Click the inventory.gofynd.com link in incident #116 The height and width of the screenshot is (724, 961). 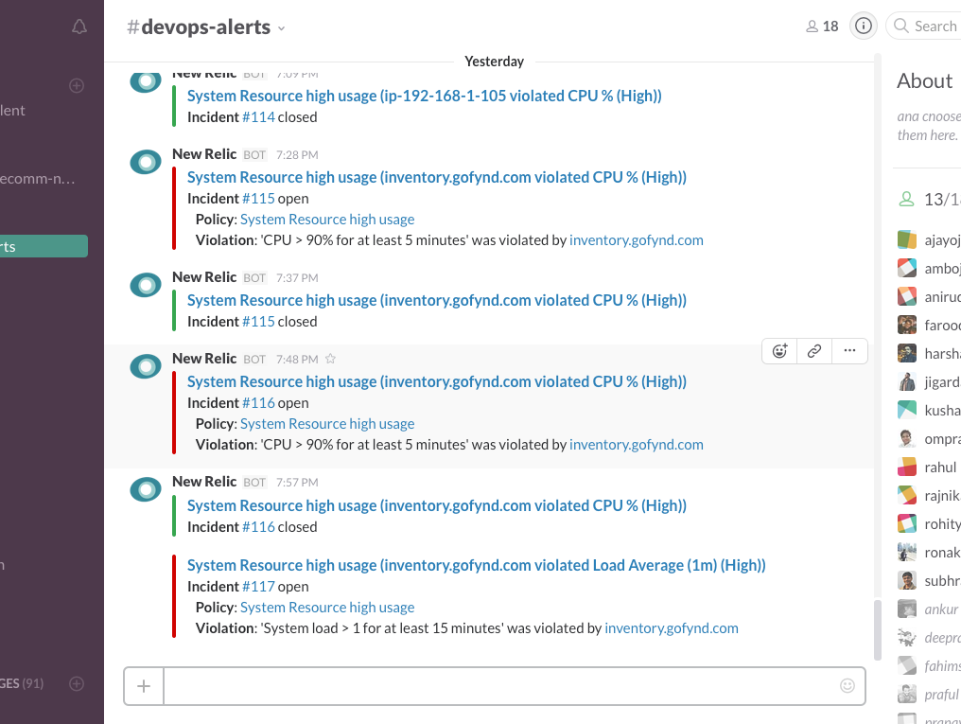coord(636,444)
